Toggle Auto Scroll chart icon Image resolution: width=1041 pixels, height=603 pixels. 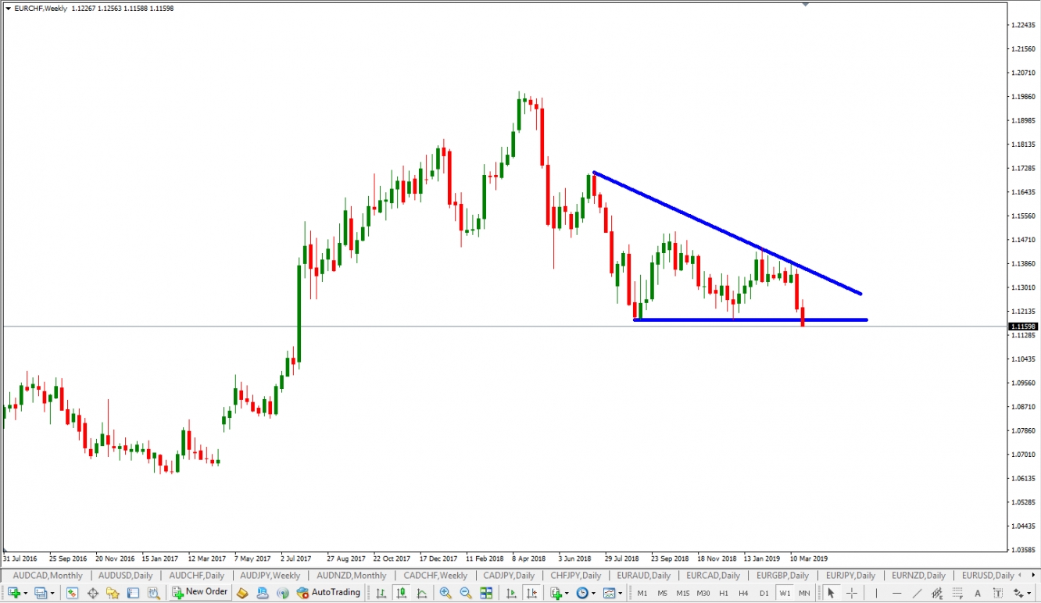(x=511, y=593)
